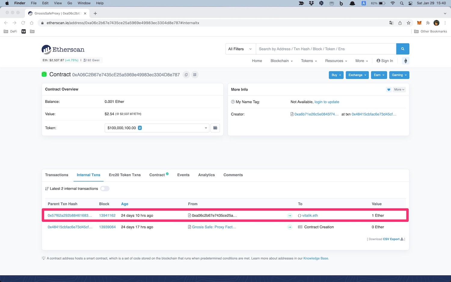
Task: Open the Buy dropdown button
Action: pos(336,75)
